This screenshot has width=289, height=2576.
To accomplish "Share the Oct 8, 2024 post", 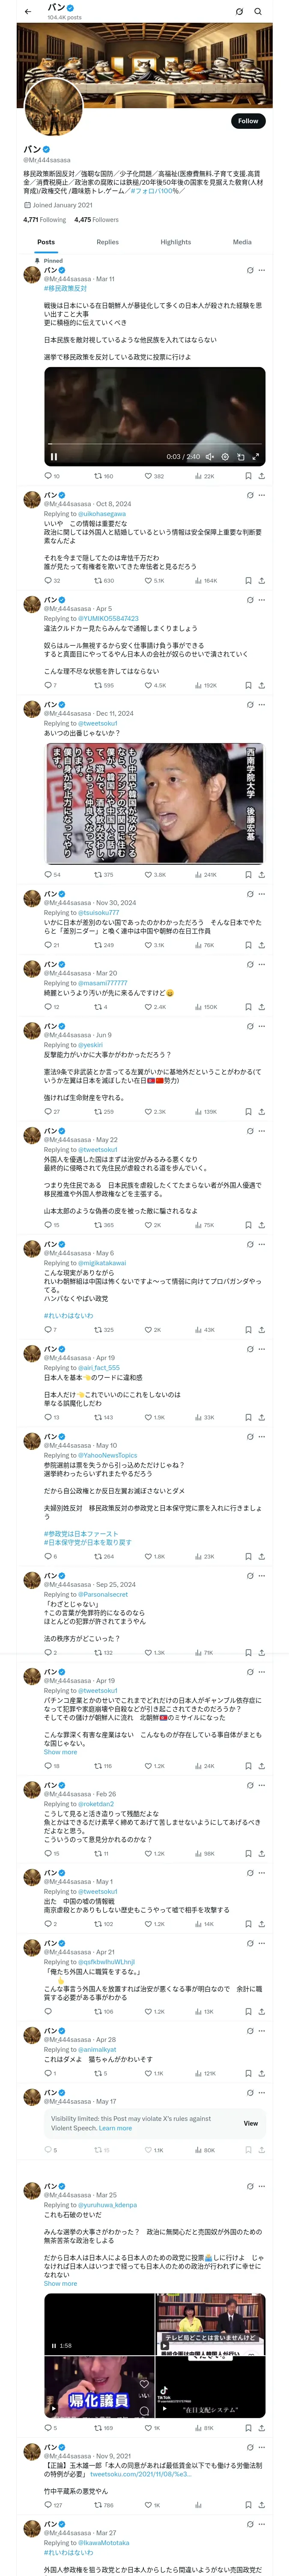I will (261, 580).
